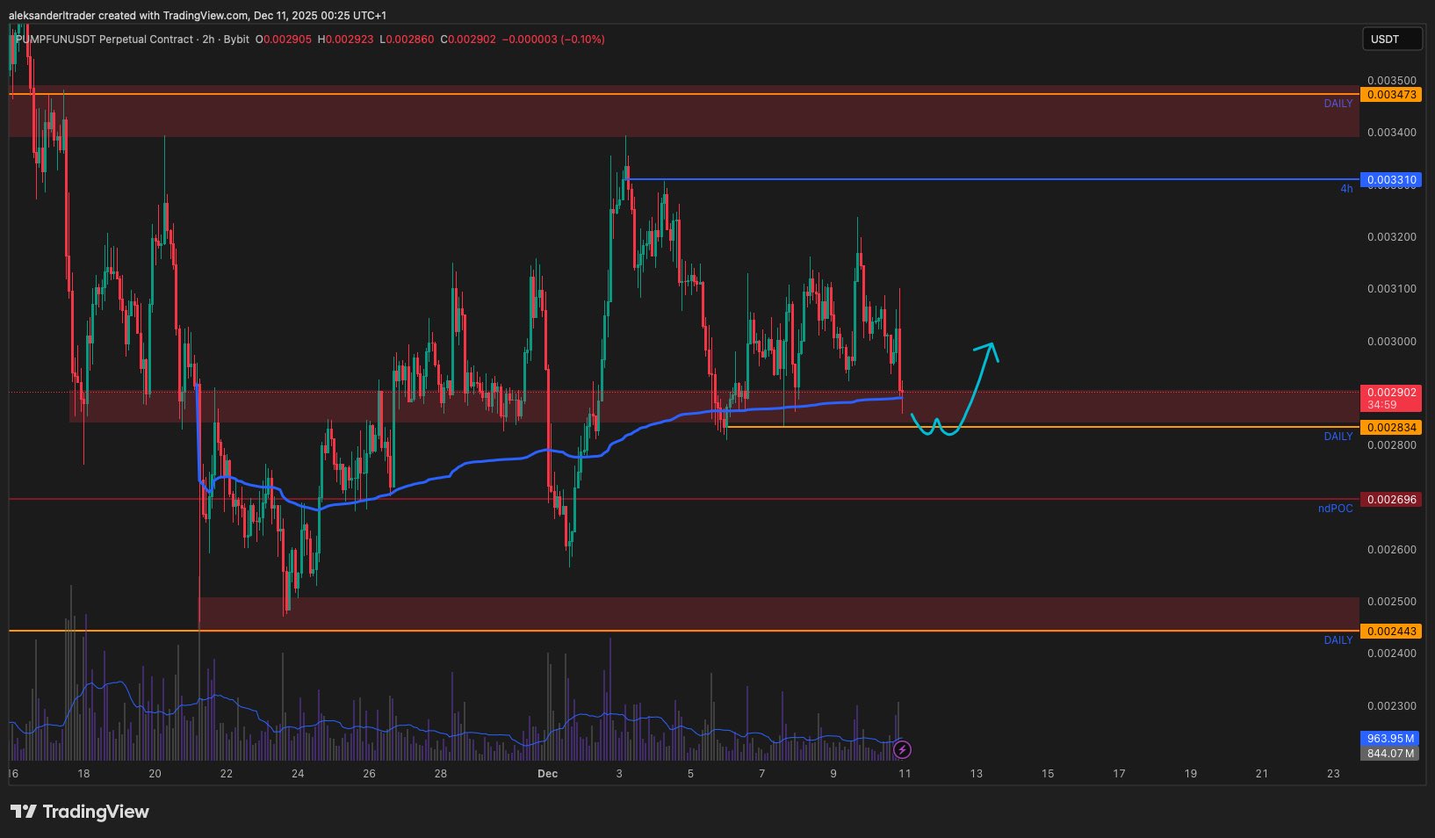The height and width of the screenshot is (838, 1435).
Task: Click the DAILY label under 0.002443
Action: click(x=1338, y=640)
